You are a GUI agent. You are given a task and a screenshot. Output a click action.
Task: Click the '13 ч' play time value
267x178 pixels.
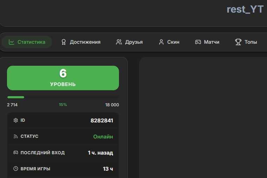pos(108,169)
